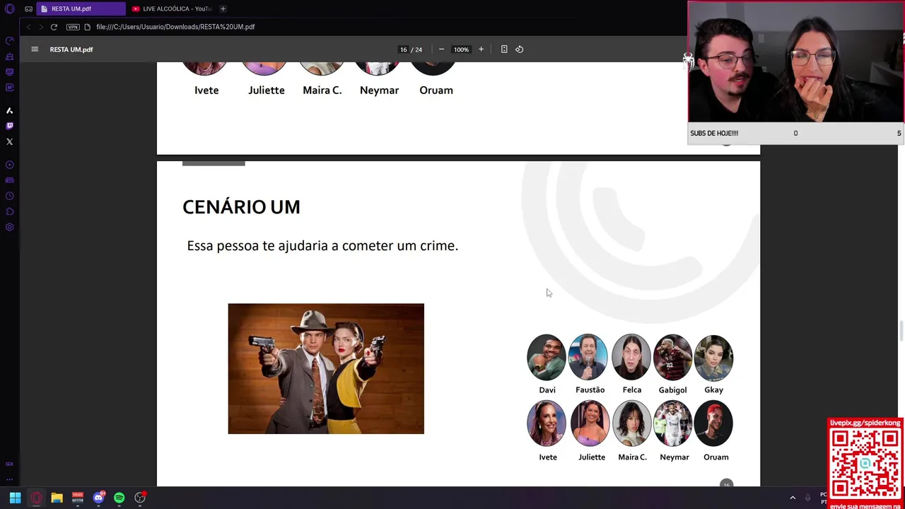The height and width of the screenshot is (509, 905).
Task: Open Twitch in the sidebar
Action: click(9, 126)
